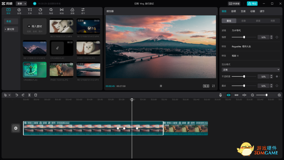Jump to next 不透明度 keyframe arrow
Viewport: 284px width, 160px height.
tap(280, 77)
